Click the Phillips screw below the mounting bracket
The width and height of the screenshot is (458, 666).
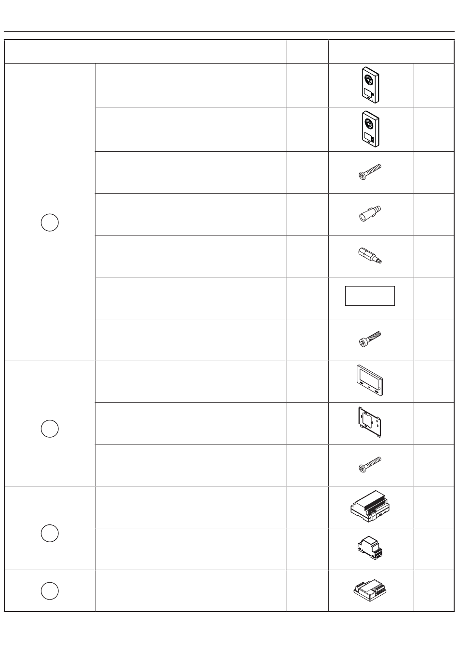click(371, 465)
